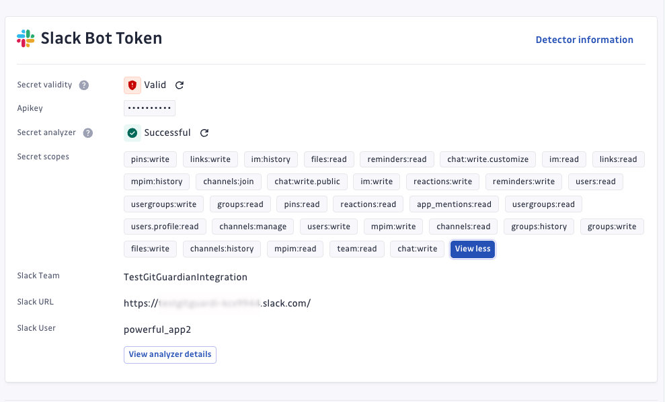The height and width of the screenshot is (402, 665).
Task: Select the reactions:read scope tag
Action: [368, 204]
